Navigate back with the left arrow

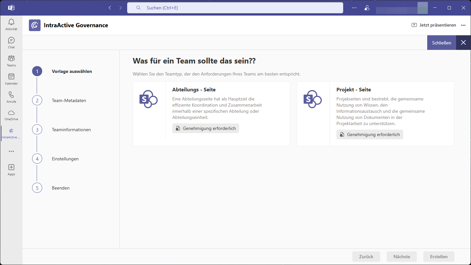click(x=110, y=8)
